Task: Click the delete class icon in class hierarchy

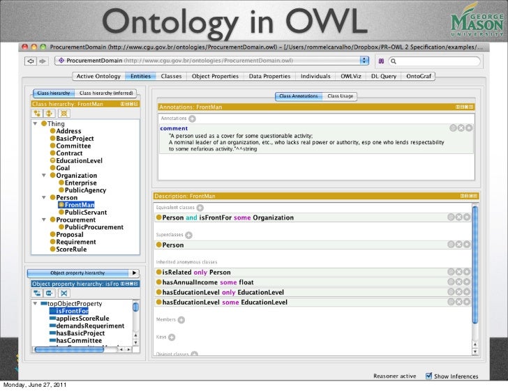Action: click(63, 113)
